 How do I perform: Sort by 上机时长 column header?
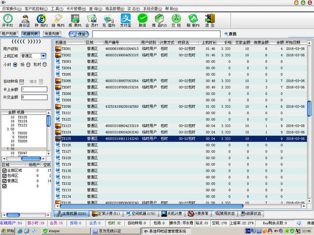pyautogui.click(x=208, y=43)
